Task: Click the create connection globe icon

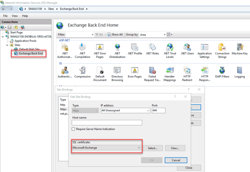Action: pos(3,27)
